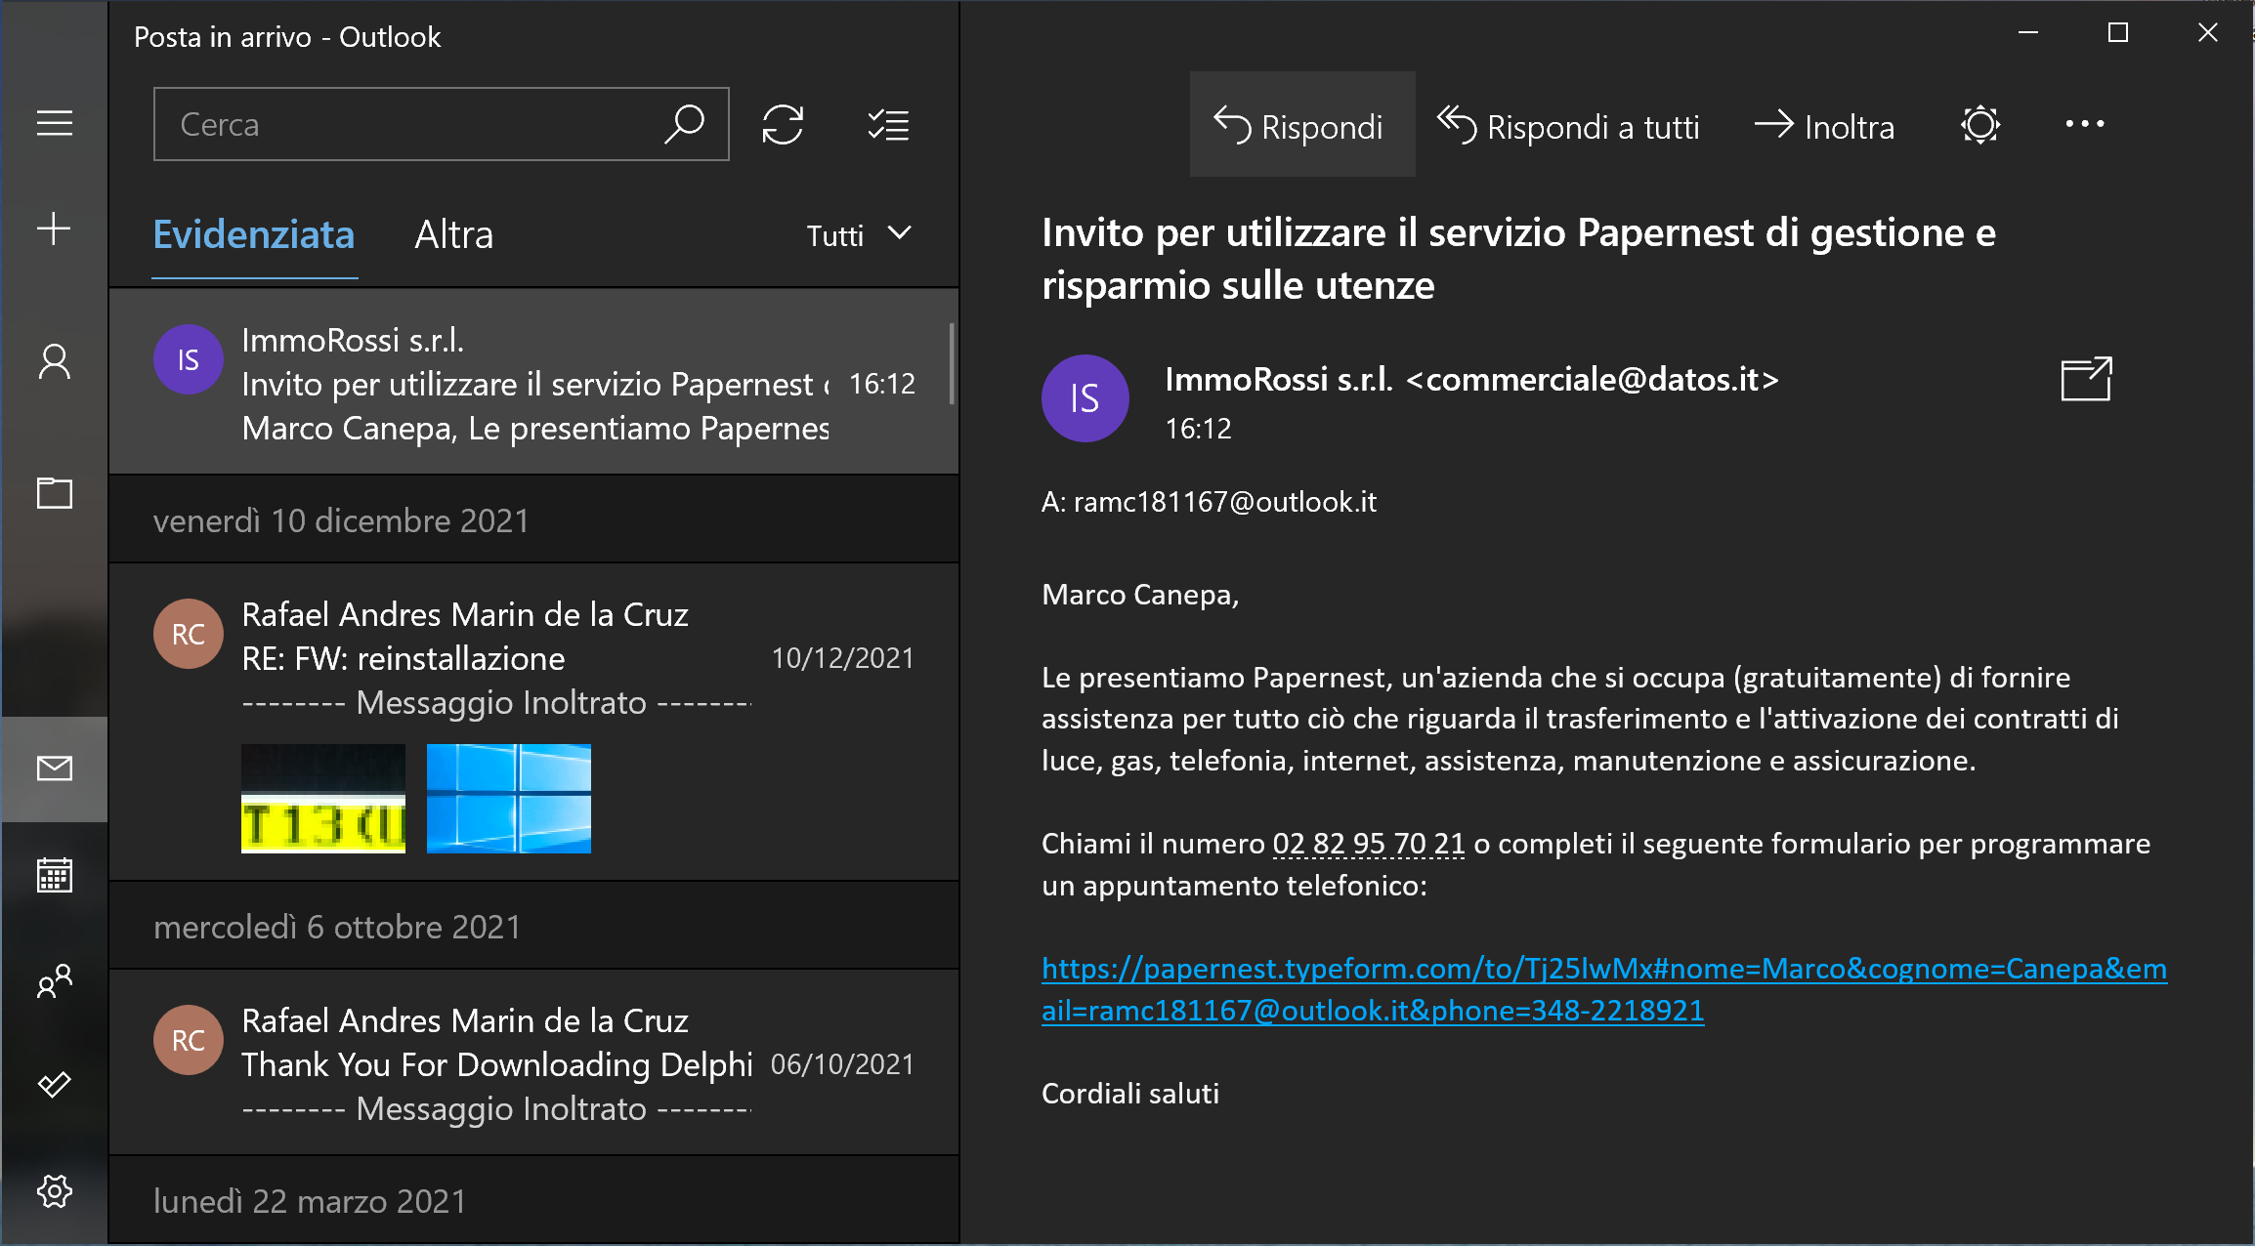Click RC avatar on reinstallazione email

tap(189, 634)
